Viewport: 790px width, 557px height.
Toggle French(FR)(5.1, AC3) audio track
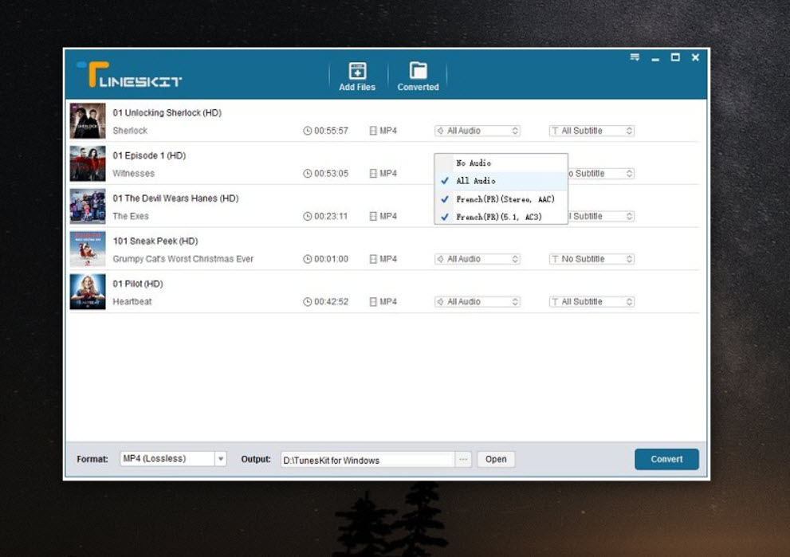coord(501,217)
